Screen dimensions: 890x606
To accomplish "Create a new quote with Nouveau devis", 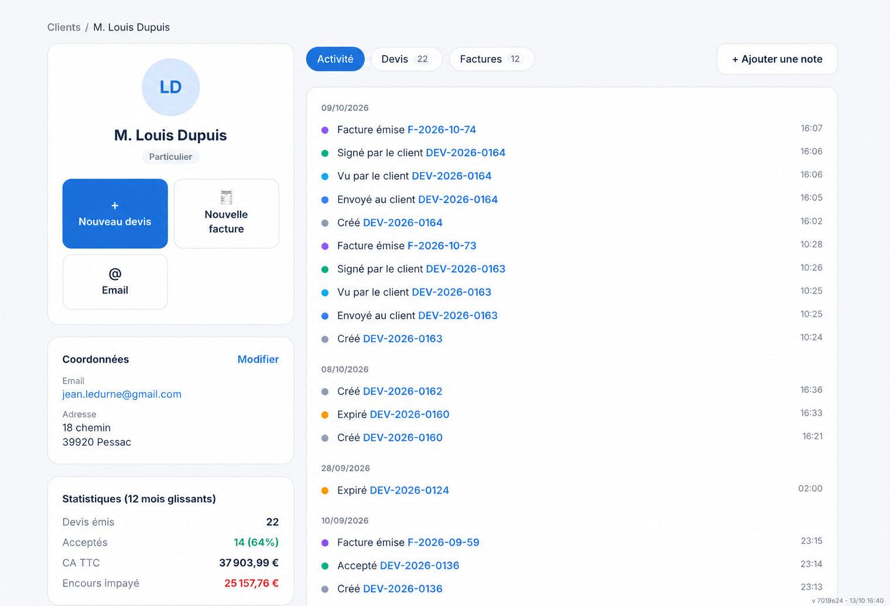I will 115,214.
